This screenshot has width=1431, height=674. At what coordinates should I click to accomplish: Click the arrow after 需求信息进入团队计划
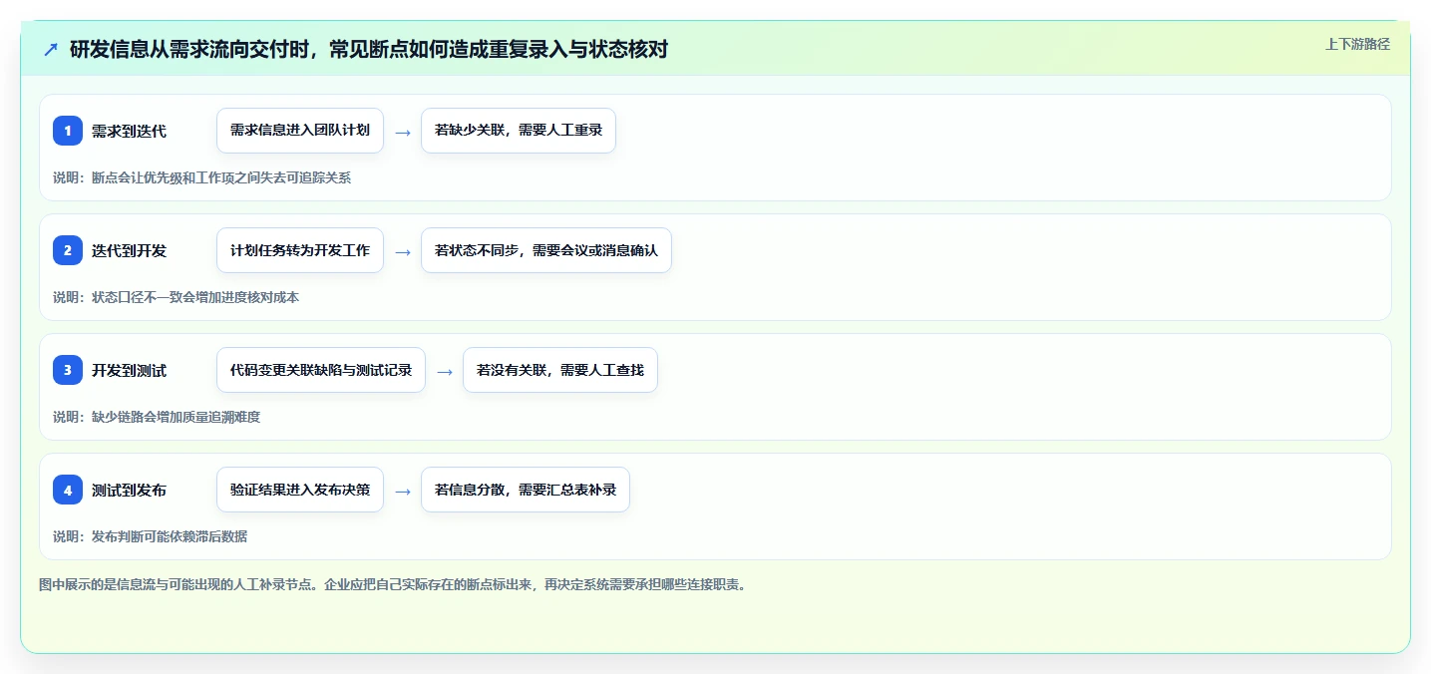pos(403,132)
